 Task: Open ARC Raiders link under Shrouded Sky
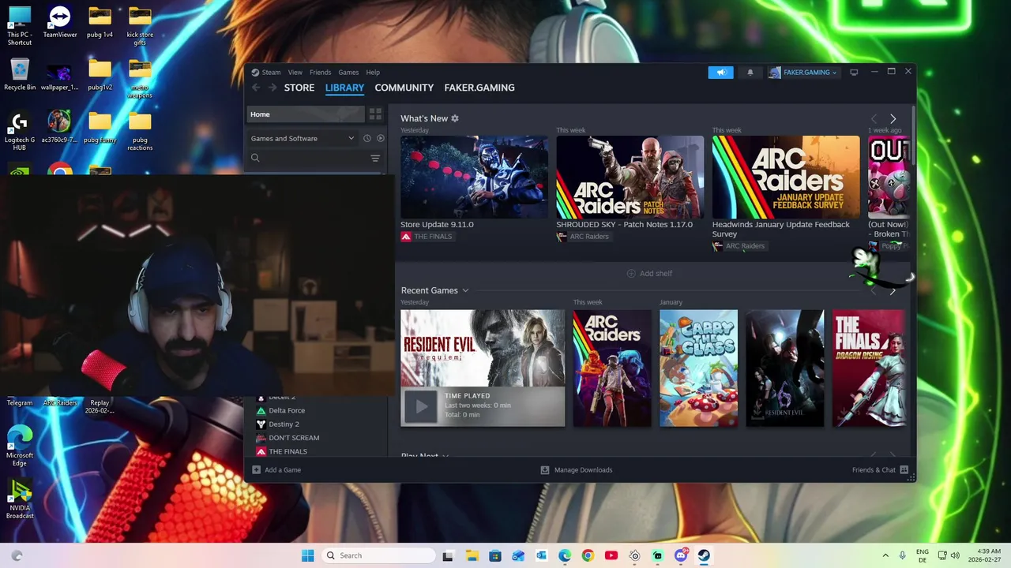point(583,237)
